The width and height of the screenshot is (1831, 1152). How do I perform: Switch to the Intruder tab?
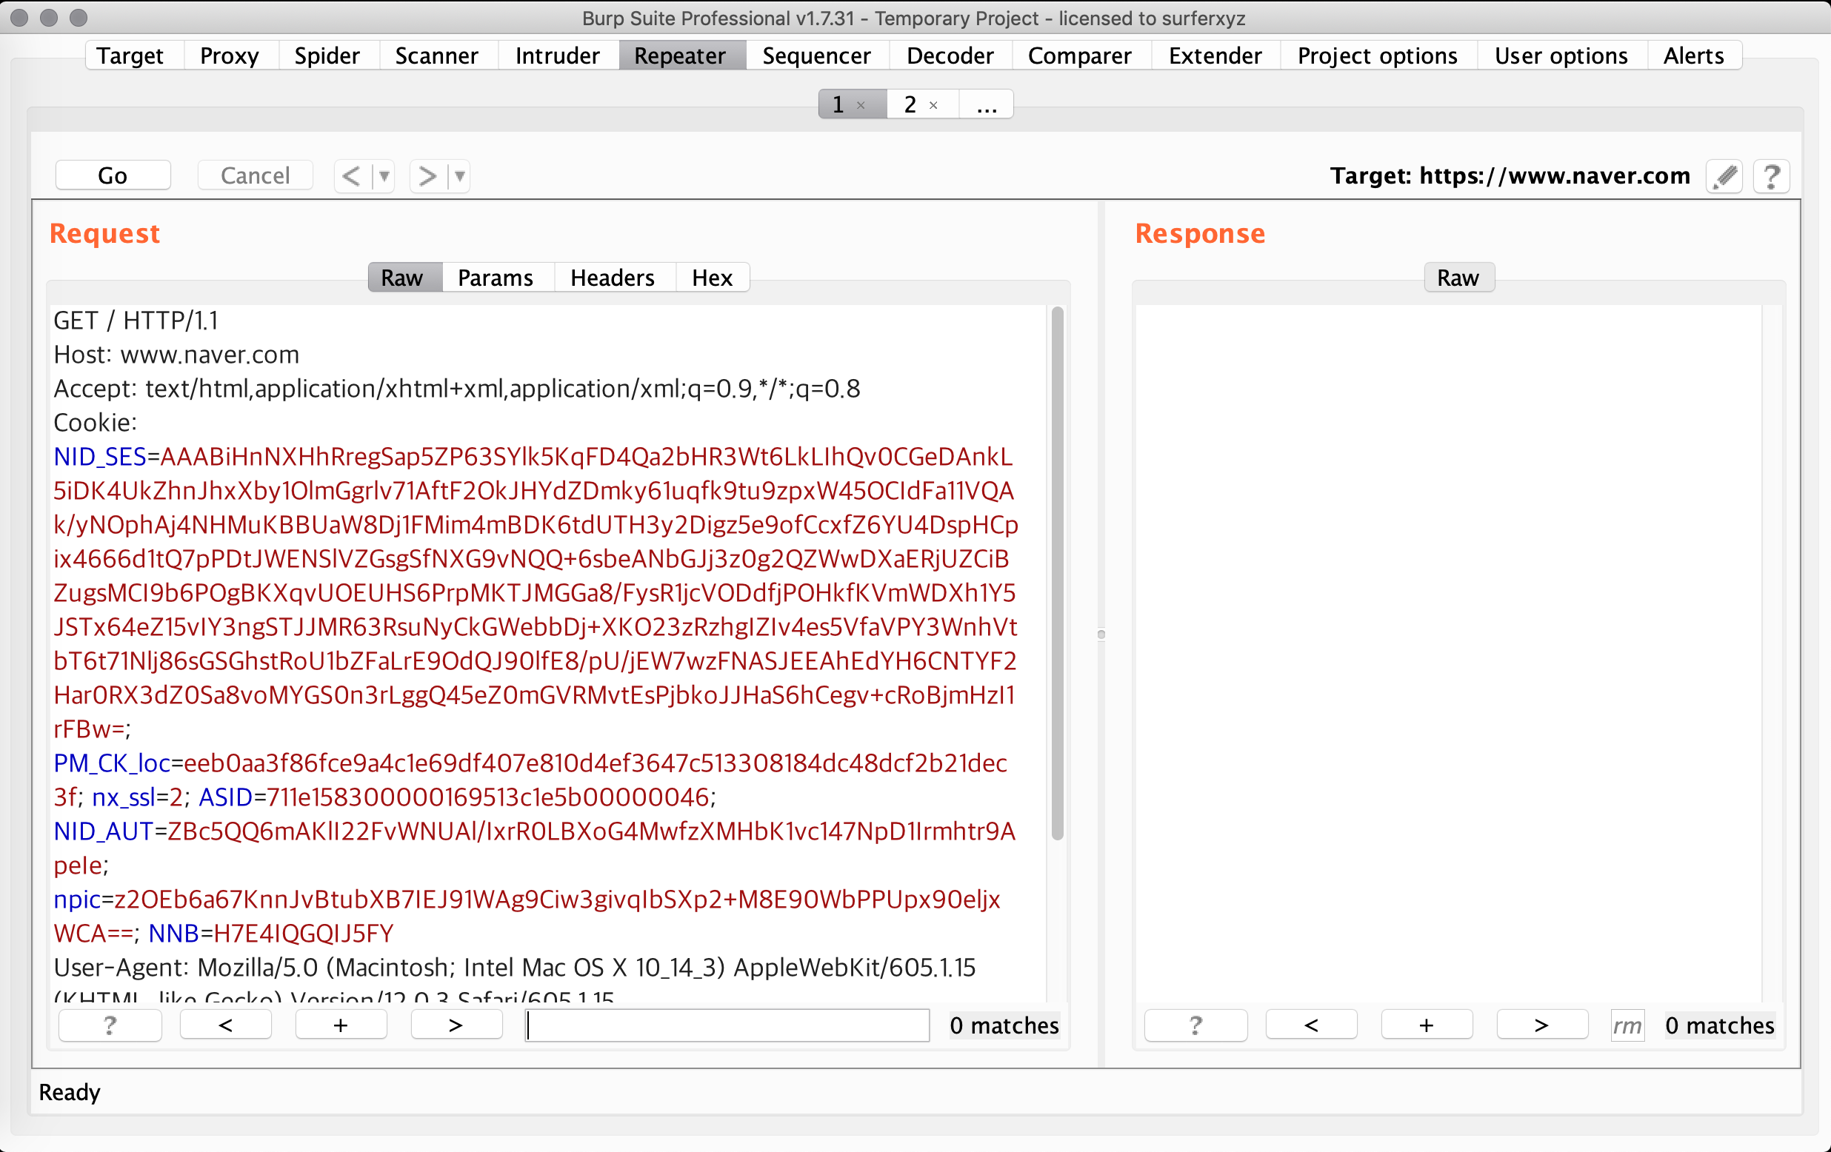[556, 56]
